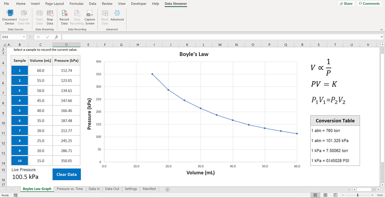Select cell with pressure 112.74
The image size is (385, 198).
pos(66,71)
